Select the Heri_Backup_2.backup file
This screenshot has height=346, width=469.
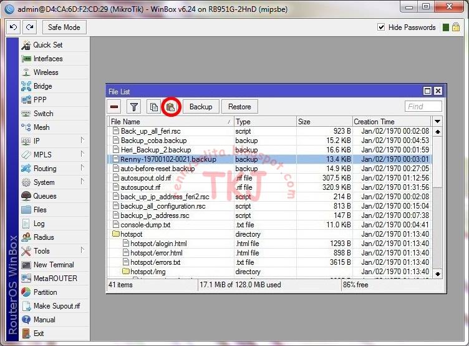tap(271, 150)
